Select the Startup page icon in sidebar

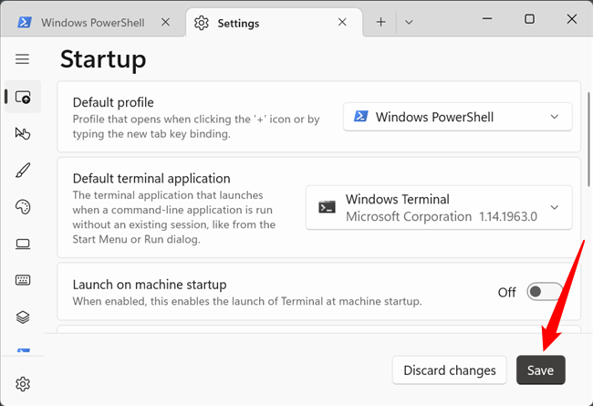tap(23, 97)
